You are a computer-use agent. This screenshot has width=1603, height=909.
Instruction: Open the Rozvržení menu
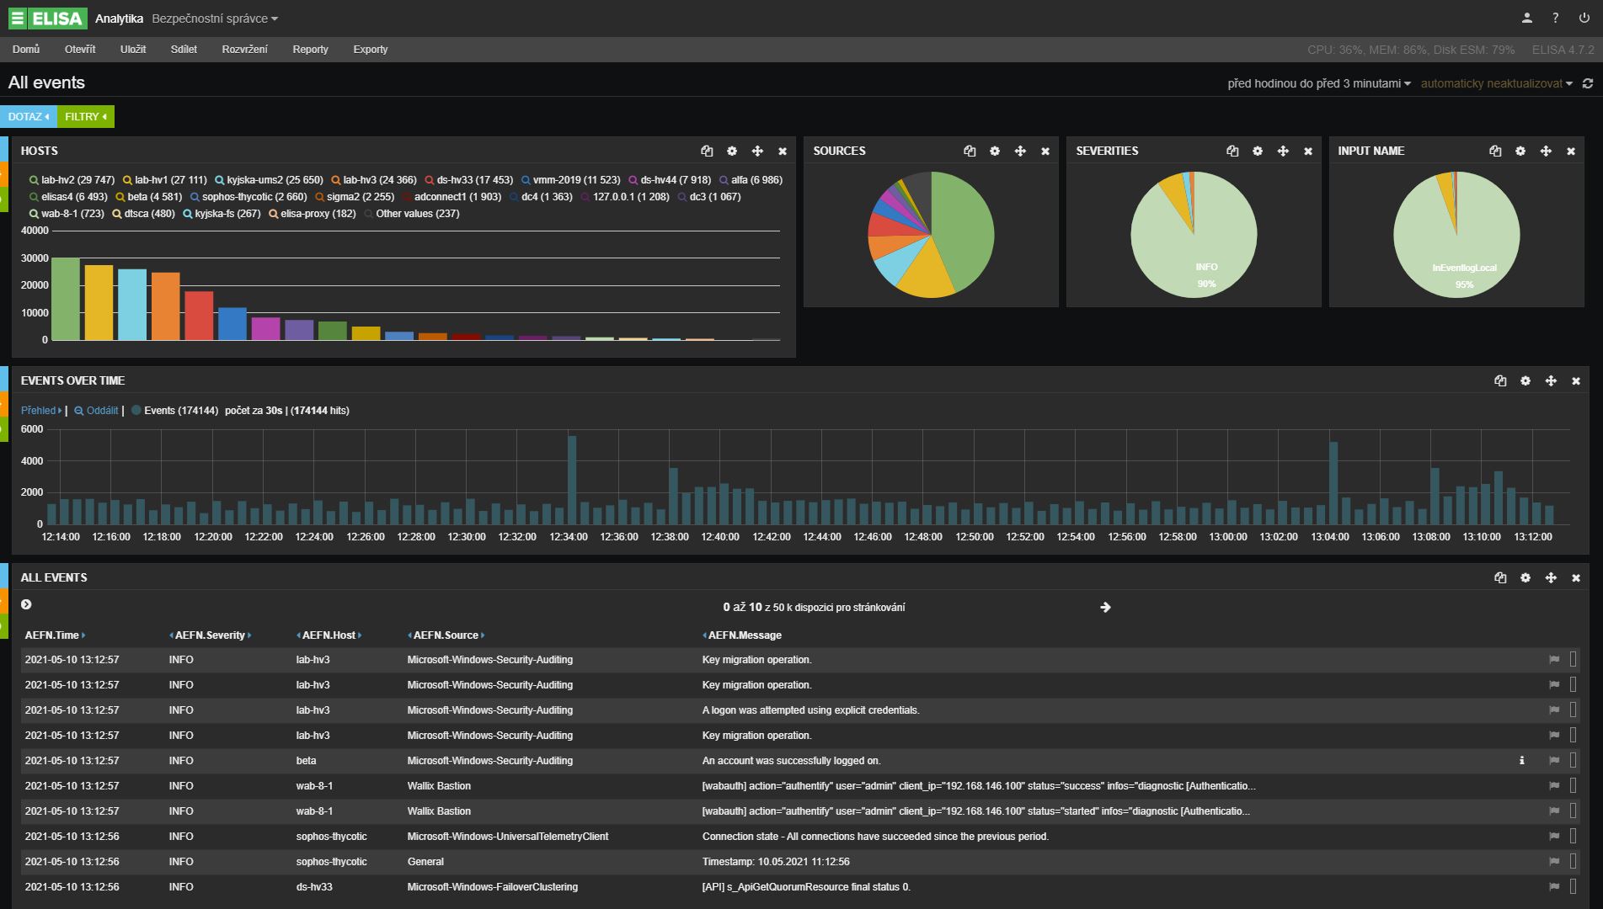(244, 49)
